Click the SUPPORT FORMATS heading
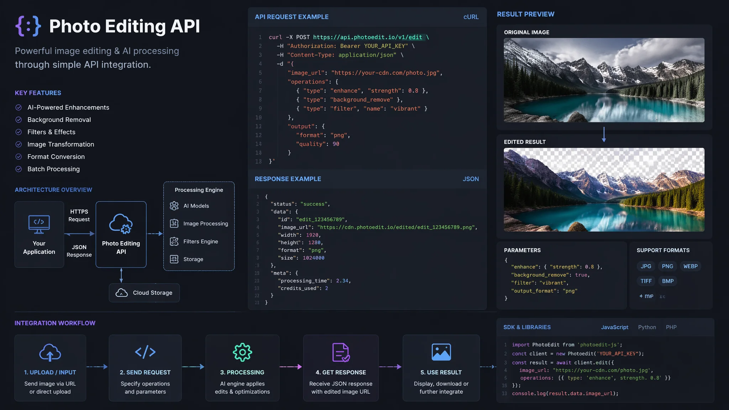 [663, 250]
